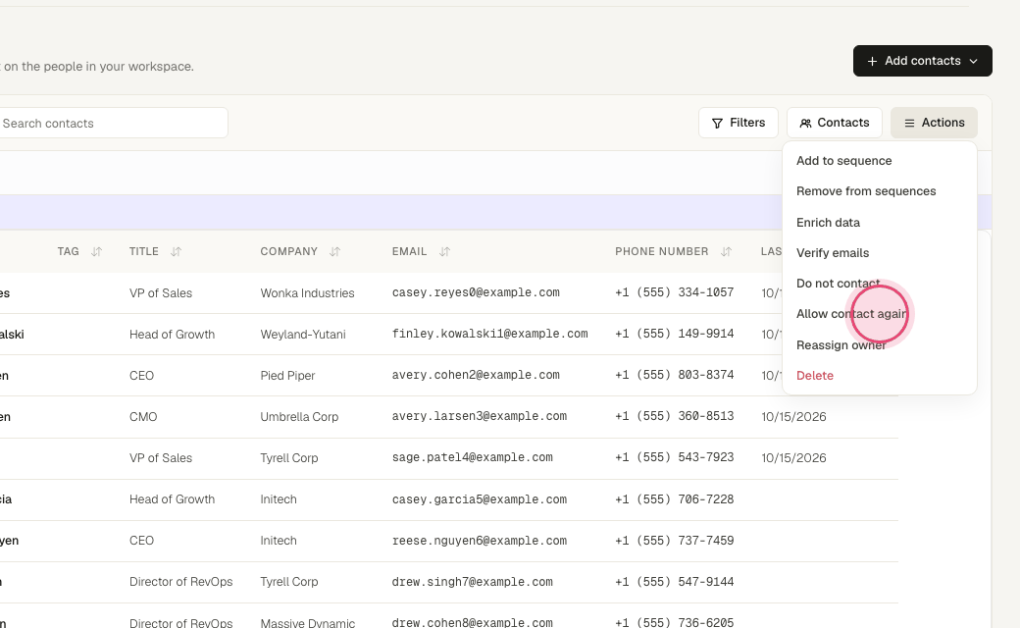Click phone number +1 (555) 803-8374

[x=675, y=376]
